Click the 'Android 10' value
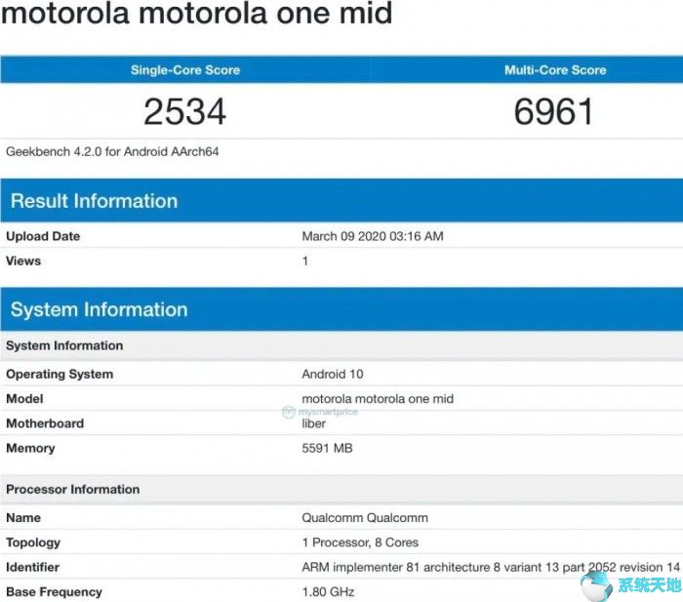This screenshot has height=602, width=683. (333, 375)
